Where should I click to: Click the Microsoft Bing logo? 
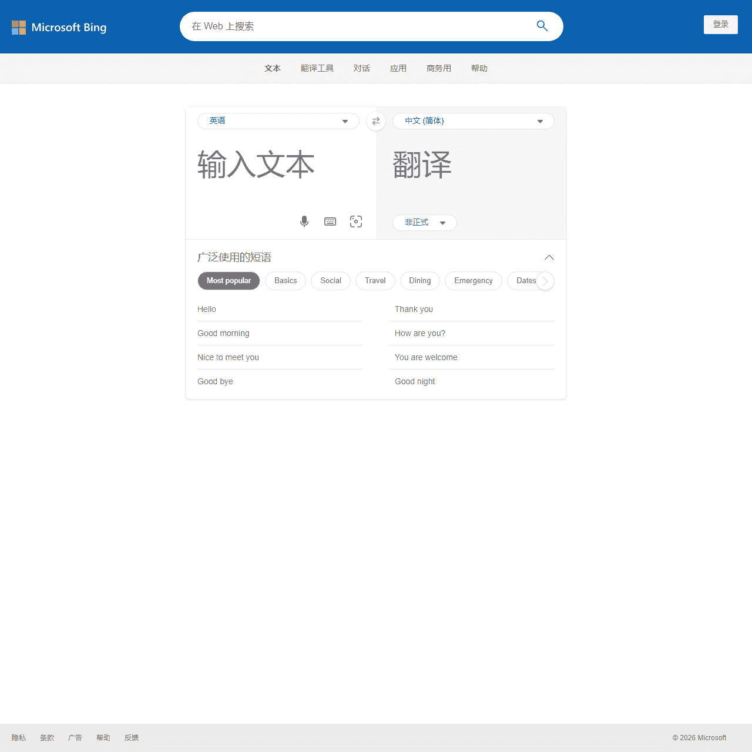pyautogui.click(x=59, y=28)
